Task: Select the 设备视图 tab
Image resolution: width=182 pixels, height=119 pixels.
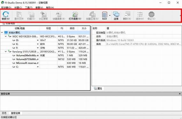Action: point(9,23)
